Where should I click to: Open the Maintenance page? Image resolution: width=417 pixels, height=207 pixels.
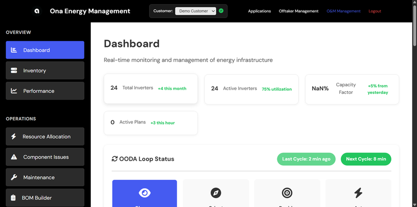click(x=45, y=177)
